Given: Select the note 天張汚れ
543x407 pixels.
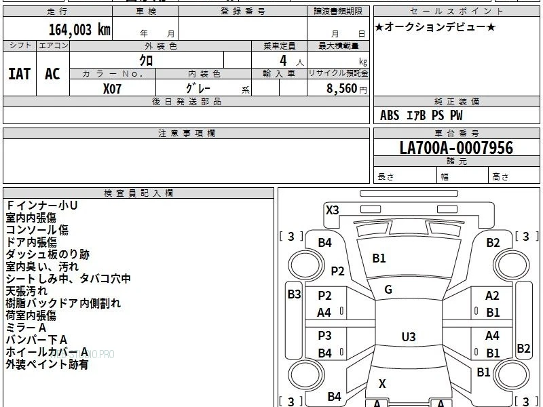Looking at the screenshot, I should pyautogui.click(x=26, y=291).
